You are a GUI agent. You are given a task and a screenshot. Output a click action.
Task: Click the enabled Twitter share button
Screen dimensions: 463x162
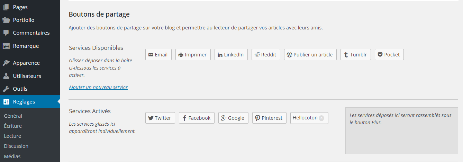(160, 118)
